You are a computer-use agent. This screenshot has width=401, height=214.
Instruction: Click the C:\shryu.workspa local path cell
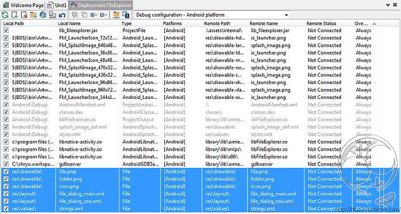pos(33,164)
